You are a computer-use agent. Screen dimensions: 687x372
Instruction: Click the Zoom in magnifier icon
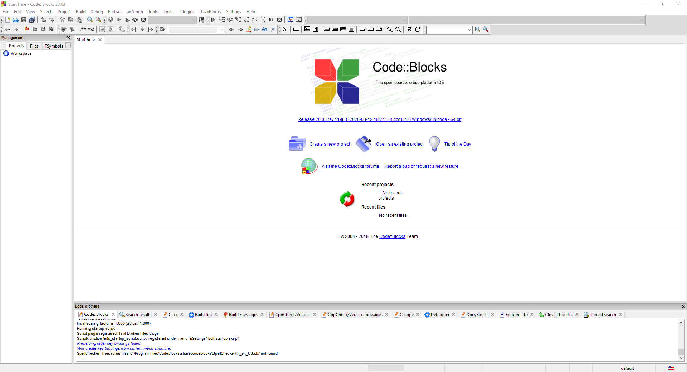[x=390, y=29]
